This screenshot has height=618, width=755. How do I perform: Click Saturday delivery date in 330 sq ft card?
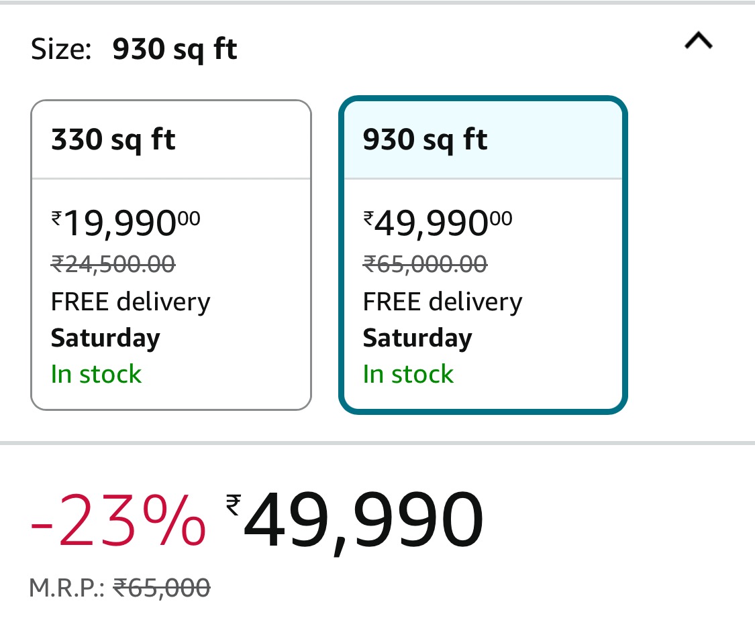click(105, 338)
